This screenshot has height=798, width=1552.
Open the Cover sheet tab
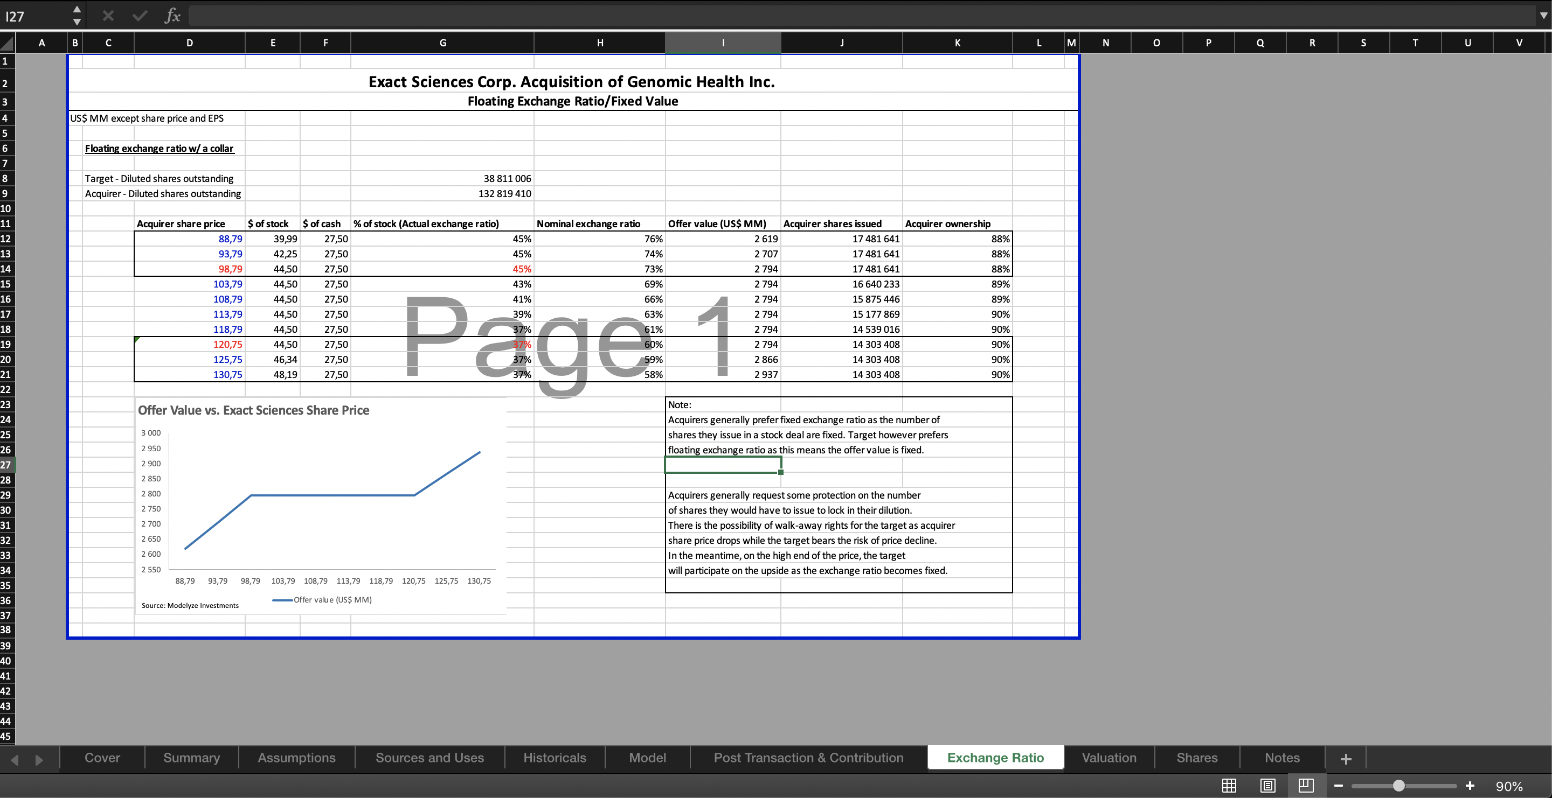pos(102,758)
